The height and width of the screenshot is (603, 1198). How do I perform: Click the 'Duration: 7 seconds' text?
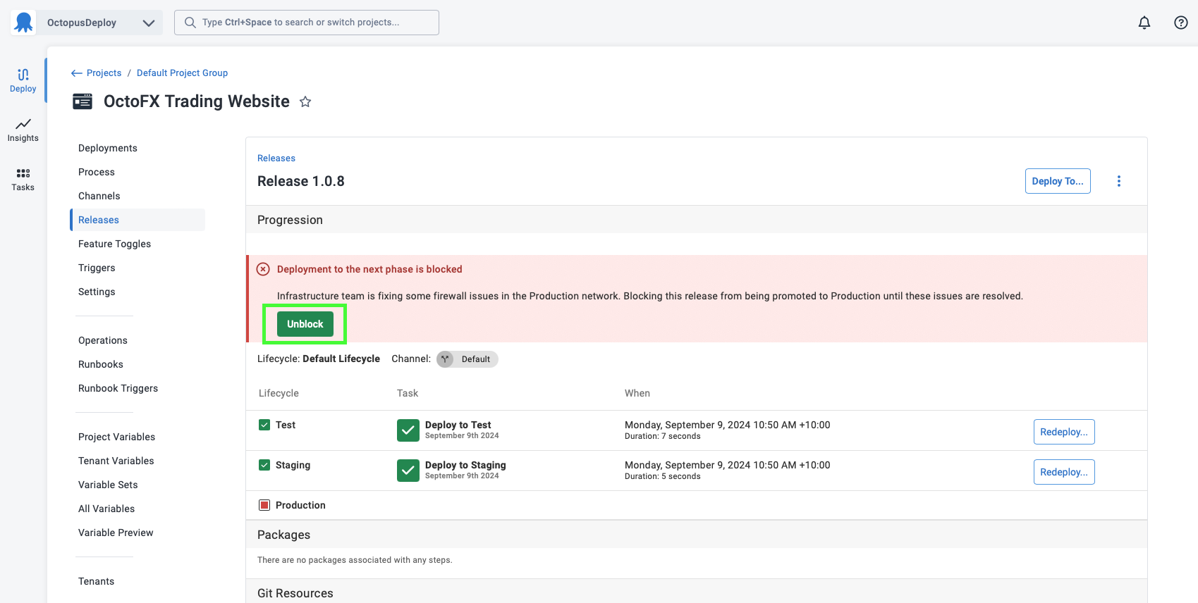[x=663, y=436]
